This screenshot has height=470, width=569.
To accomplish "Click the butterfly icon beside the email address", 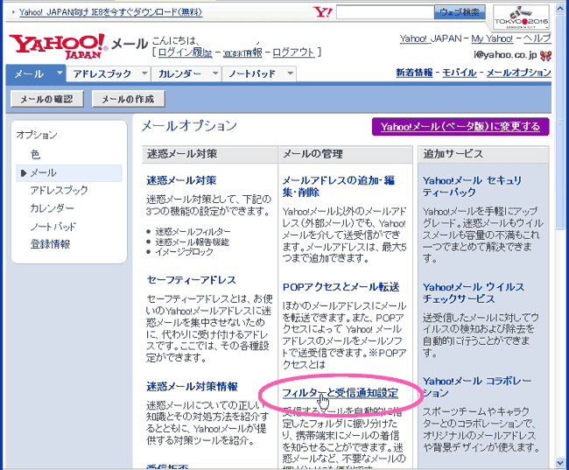I will (545, 55).
